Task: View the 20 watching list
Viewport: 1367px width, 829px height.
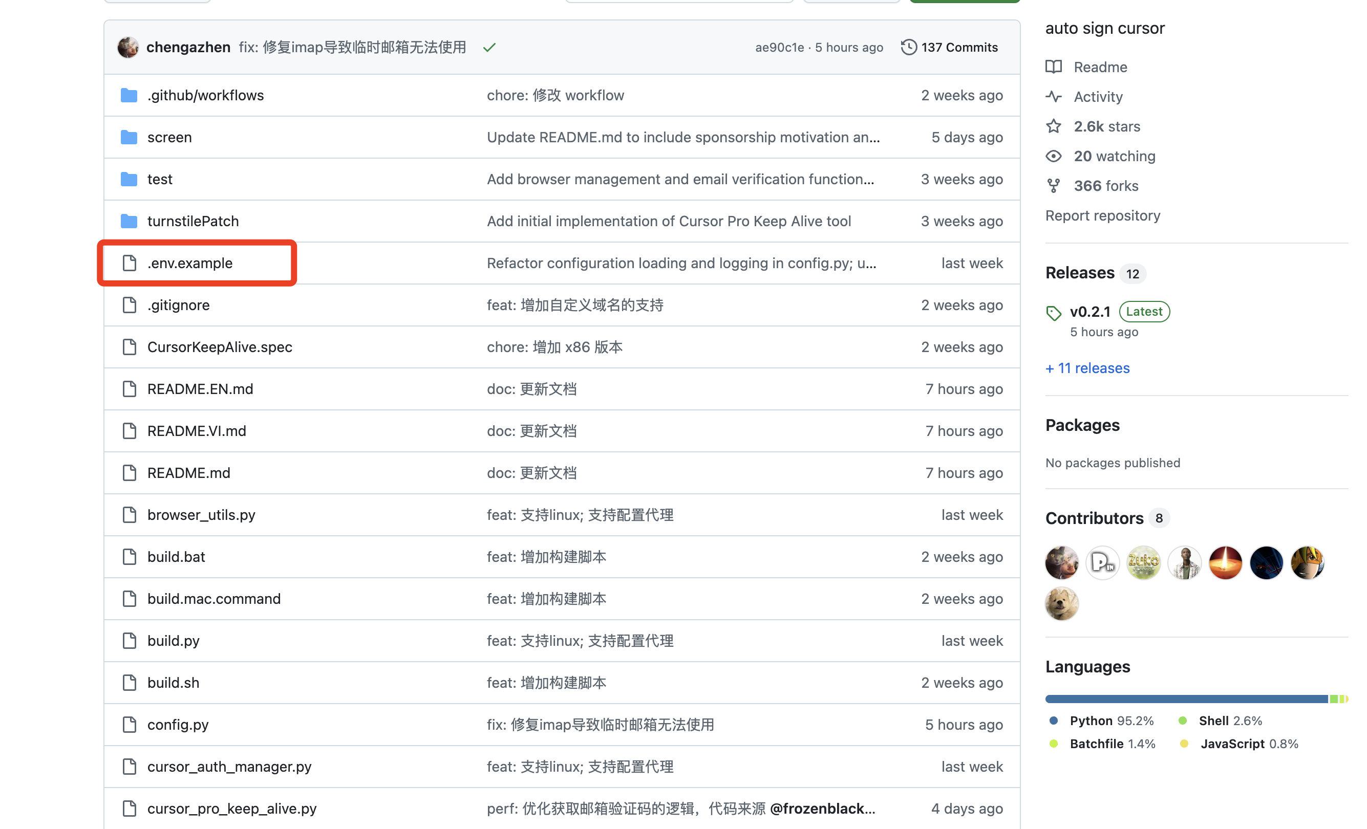Action: coord(1115,157)
